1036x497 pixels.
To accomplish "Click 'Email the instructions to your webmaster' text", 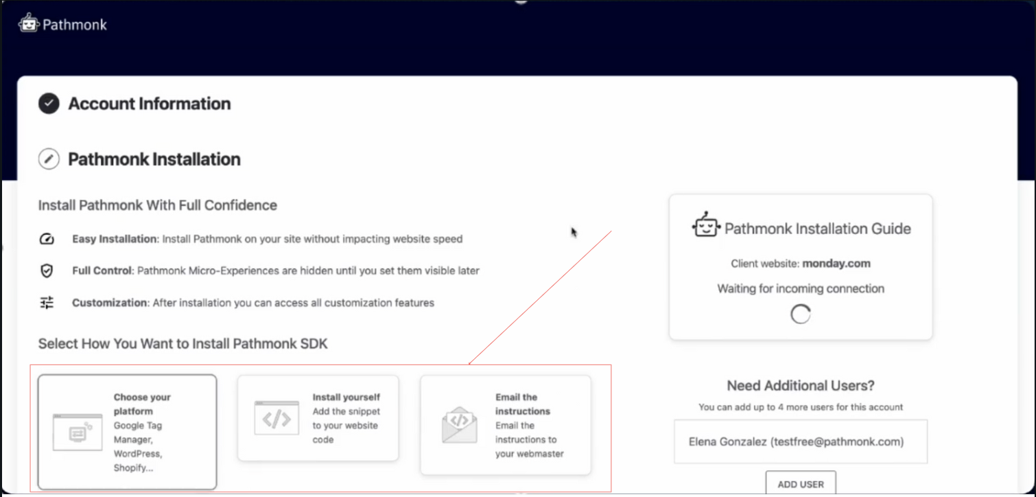I will pos(530,439).
